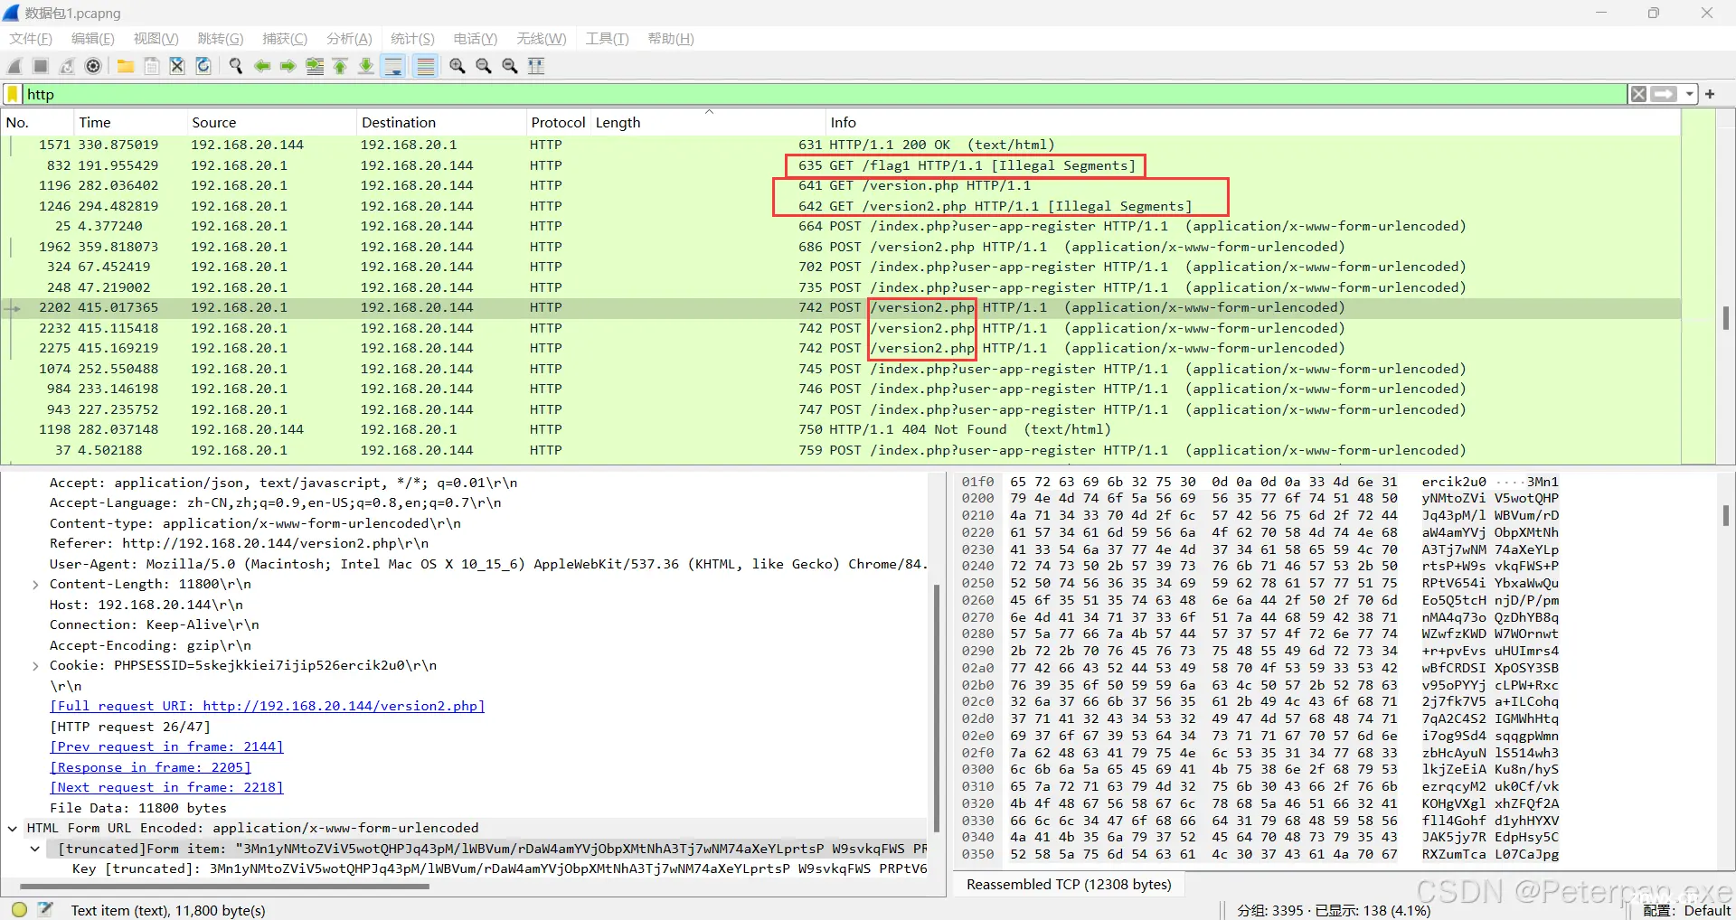Open Go to specified packet icon

[315, 66]
